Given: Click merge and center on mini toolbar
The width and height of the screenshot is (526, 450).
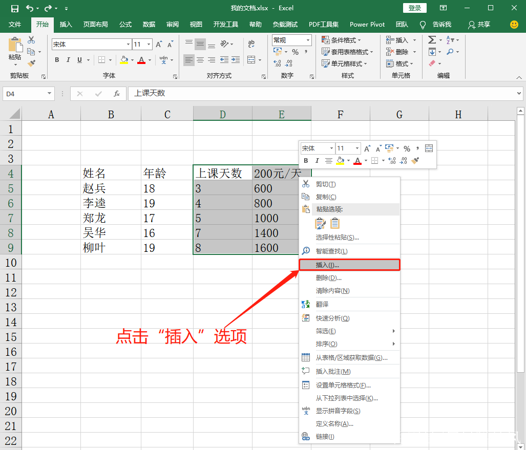Looking at the screenshot, I should [429, 148].
